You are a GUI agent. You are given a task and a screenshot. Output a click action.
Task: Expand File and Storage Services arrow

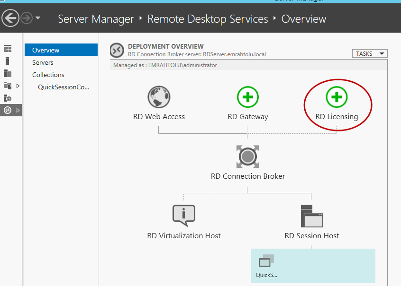tap(18, 86)
